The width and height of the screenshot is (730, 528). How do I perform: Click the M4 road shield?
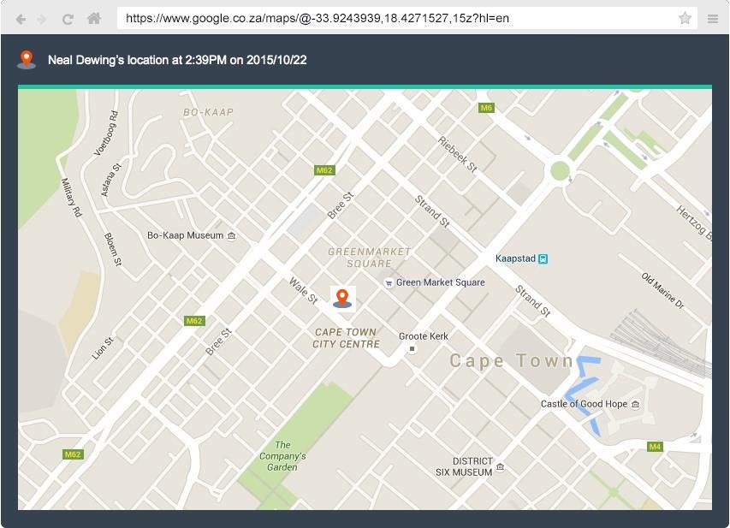655,447
